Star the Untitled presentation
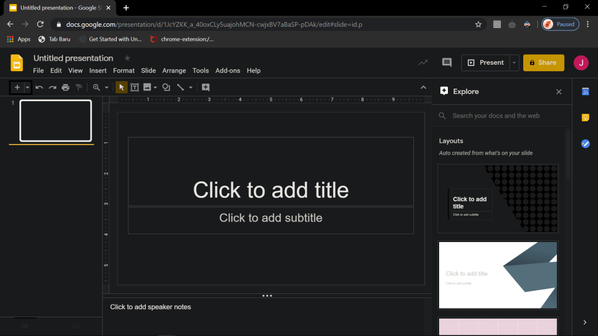 tap(127, 58)
